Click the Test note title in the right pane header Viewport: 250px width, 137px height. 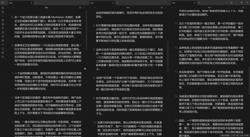(209, 8)
